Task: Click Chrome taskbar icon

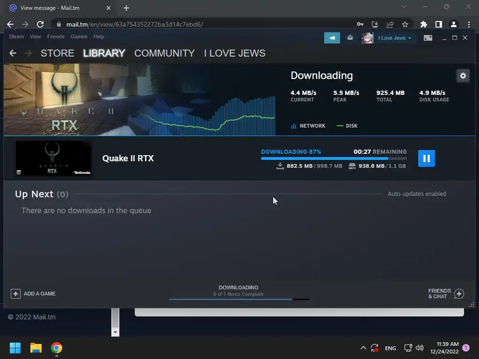Action: [57, 348]
